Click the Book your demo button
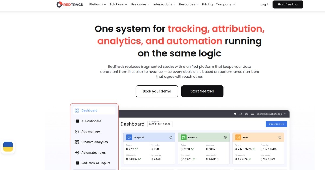This screenshot has height=170, width=325. [x=157, y=91]
